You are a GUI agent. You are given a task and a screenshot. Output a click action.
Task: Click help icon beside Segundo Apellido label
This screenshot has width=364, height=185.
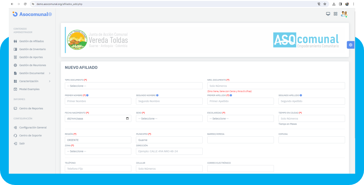(x=301, y=95)
